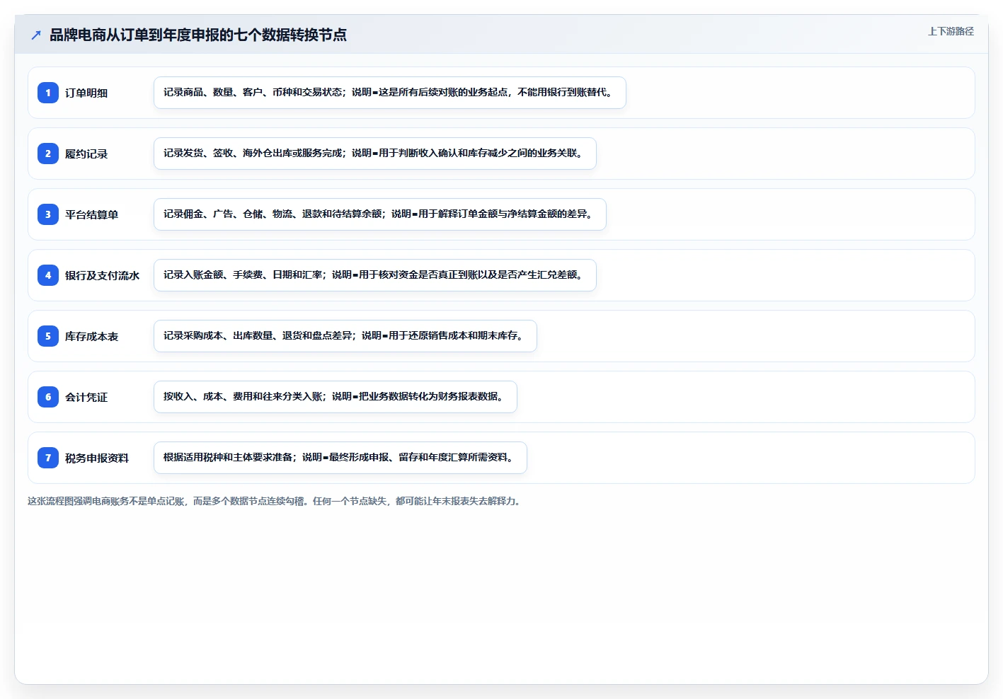Click the description box starting 记录商品、数量、客户
The height and width of the screenshot is (699, 1003).
pyautogui.click(x=390, y=93)
